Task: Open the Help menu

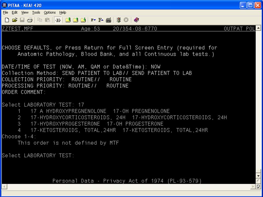Action: pyautogui.click(x=63, y=12)
